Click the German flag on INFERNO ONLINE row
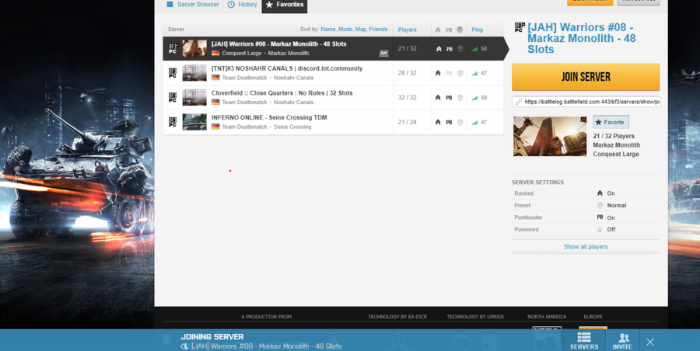 point(215,127)
